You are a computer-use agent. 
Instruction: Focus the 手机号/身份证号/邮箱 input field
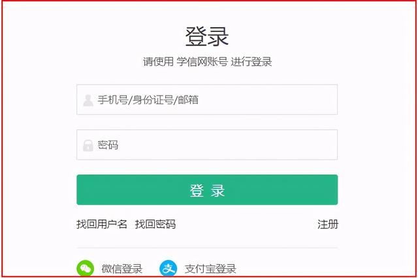[207, 100]
